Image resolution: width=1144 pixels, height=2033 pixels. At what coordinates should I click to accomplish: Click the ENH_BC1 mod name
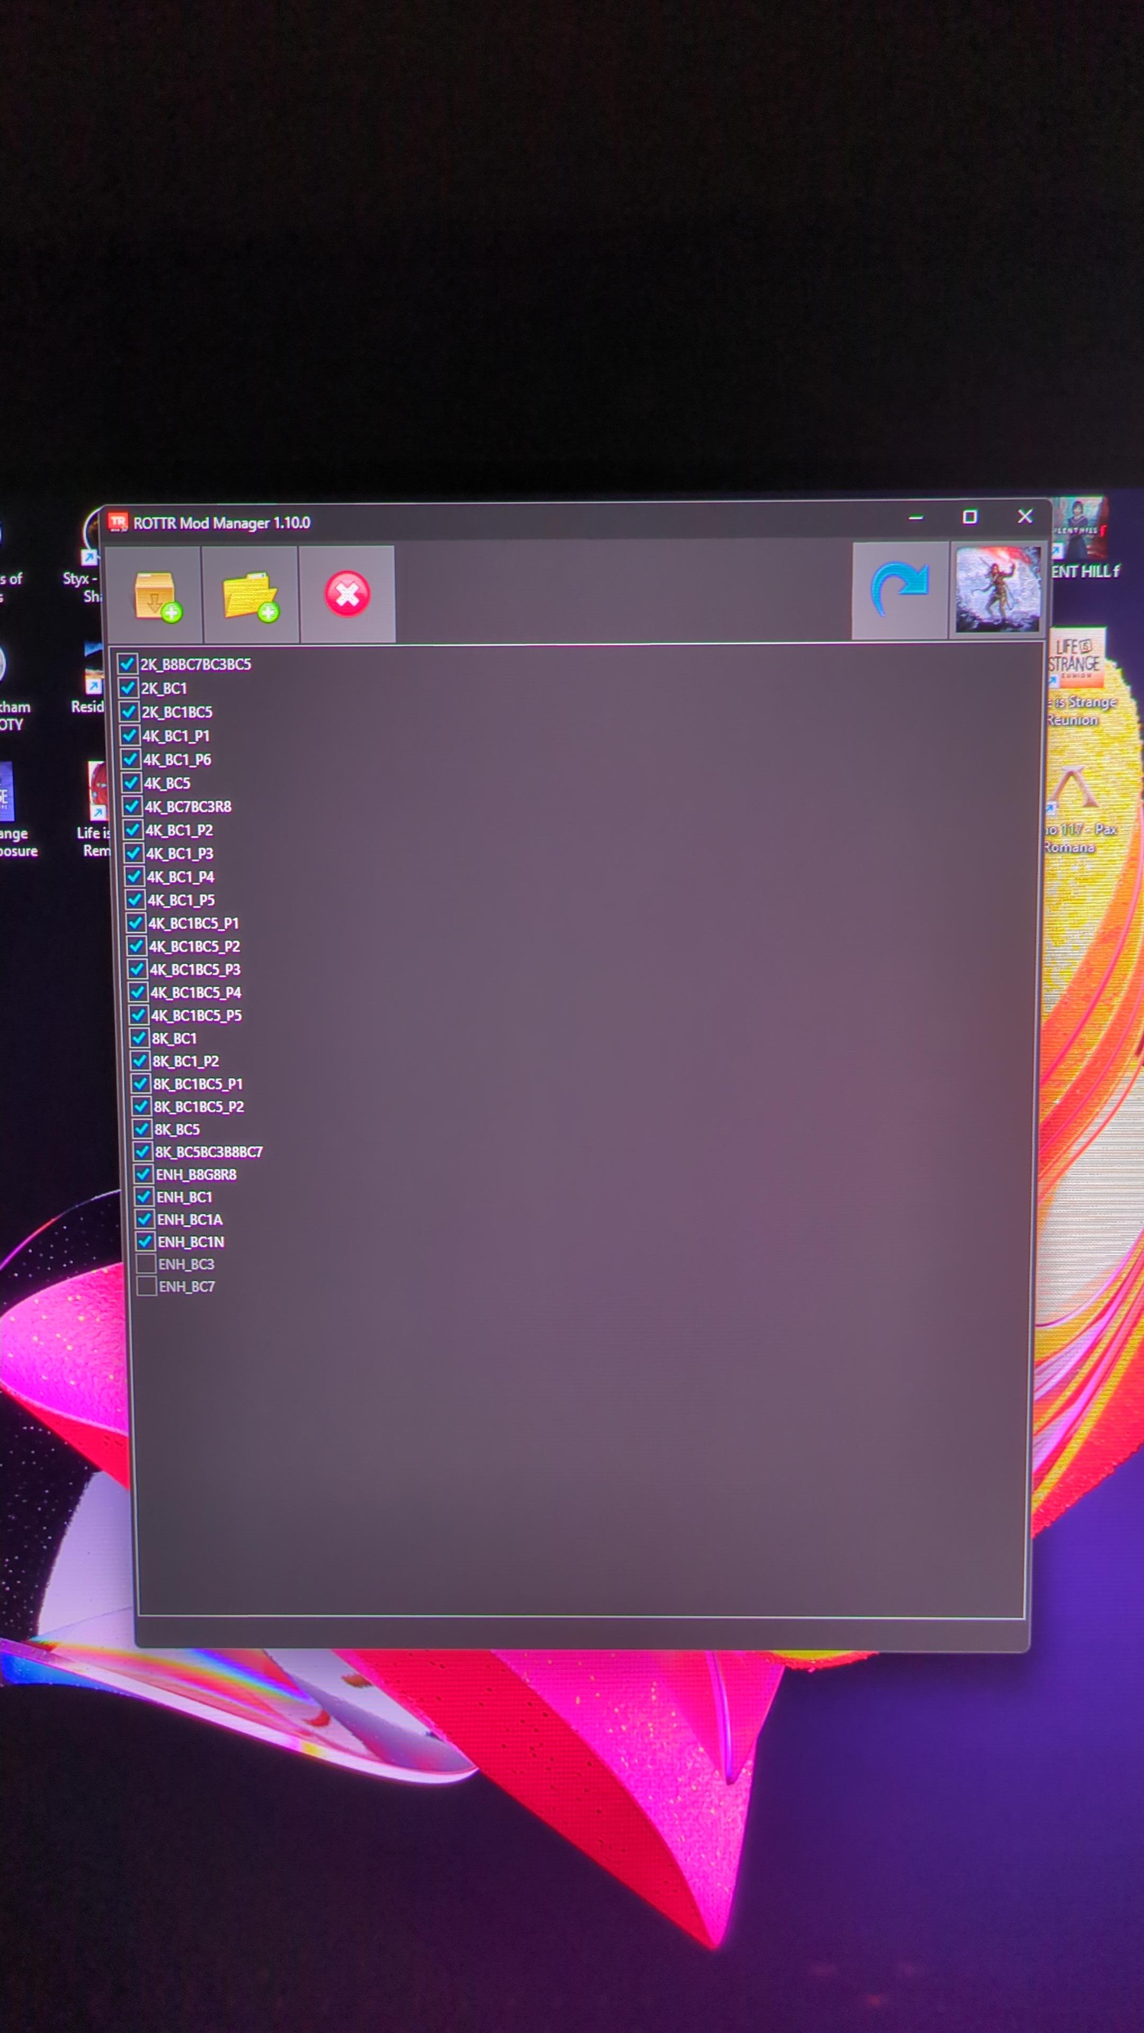click(185, 1197)
